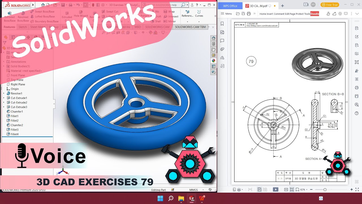The image size is (362, 204).
Task: Expand the Solid Bodies(1) tree node
Action: pyautogui.click(x=4, y=66)
